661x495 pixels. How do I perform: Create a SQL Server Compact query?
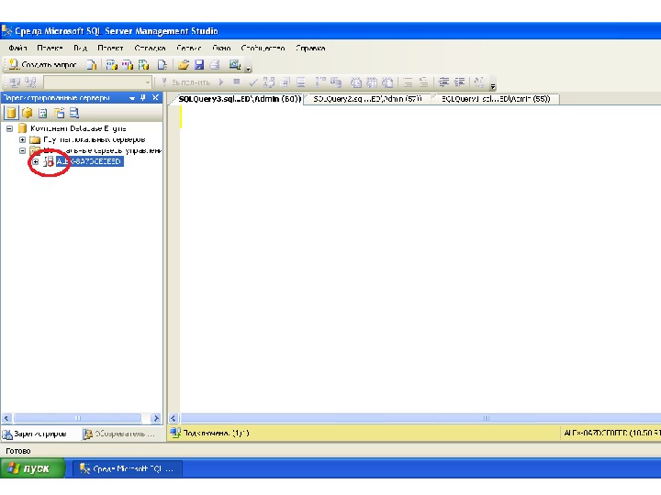coord(162,65)
